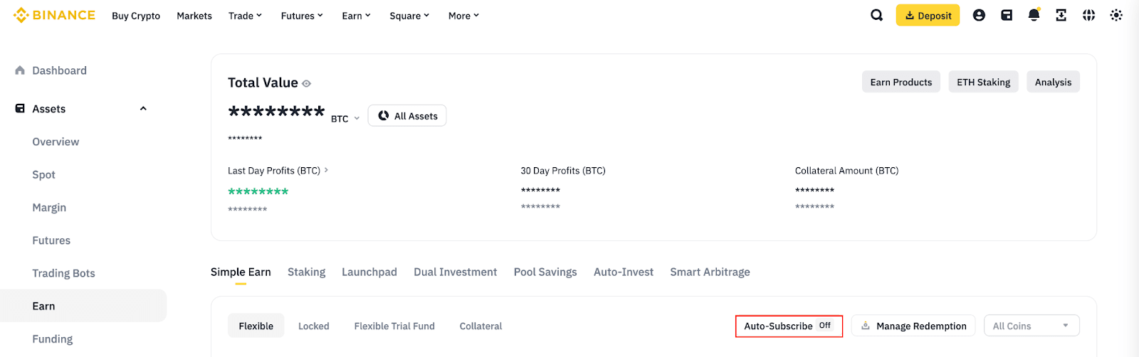Viewport: 1139px width, 357px height.
Task: Open the notifications bell
Action: pyautogui.click(x=1034, y=15)
